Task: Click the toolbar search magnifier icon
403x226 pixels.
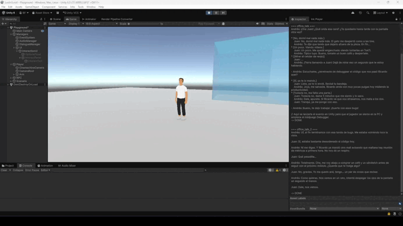Action: (368, 13)
